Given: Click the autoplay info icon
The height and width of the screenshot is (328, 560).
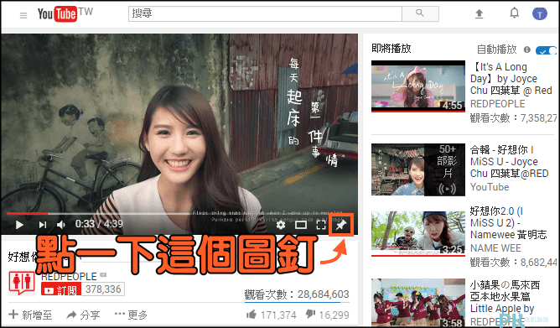Looking at the screenshot, I should (526, 49).
